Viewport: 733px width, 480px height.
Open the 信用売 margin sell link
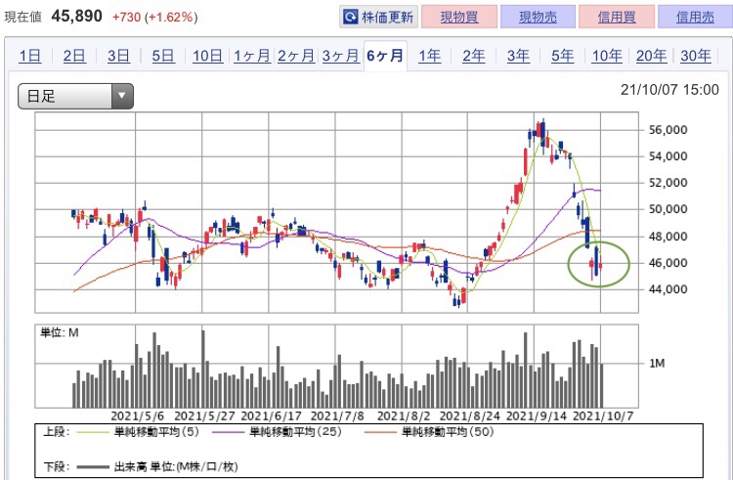(695, 18)
